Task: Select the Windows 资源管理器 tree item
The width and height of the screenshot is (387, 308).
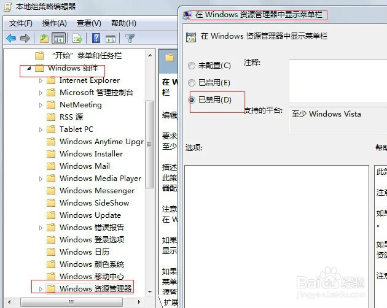Action: [x=96, y=288]
